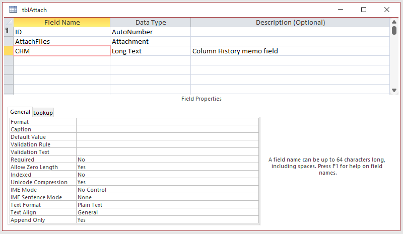Click the Field Name column header
The image size is (403, 234).
coord(61,22)
